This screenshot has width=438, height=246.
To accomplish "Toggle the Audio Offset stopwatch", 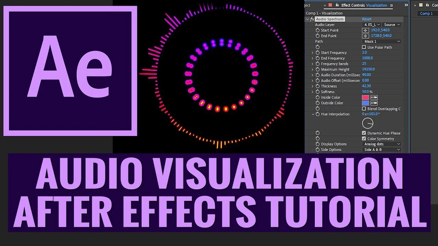I will (318, 80).
